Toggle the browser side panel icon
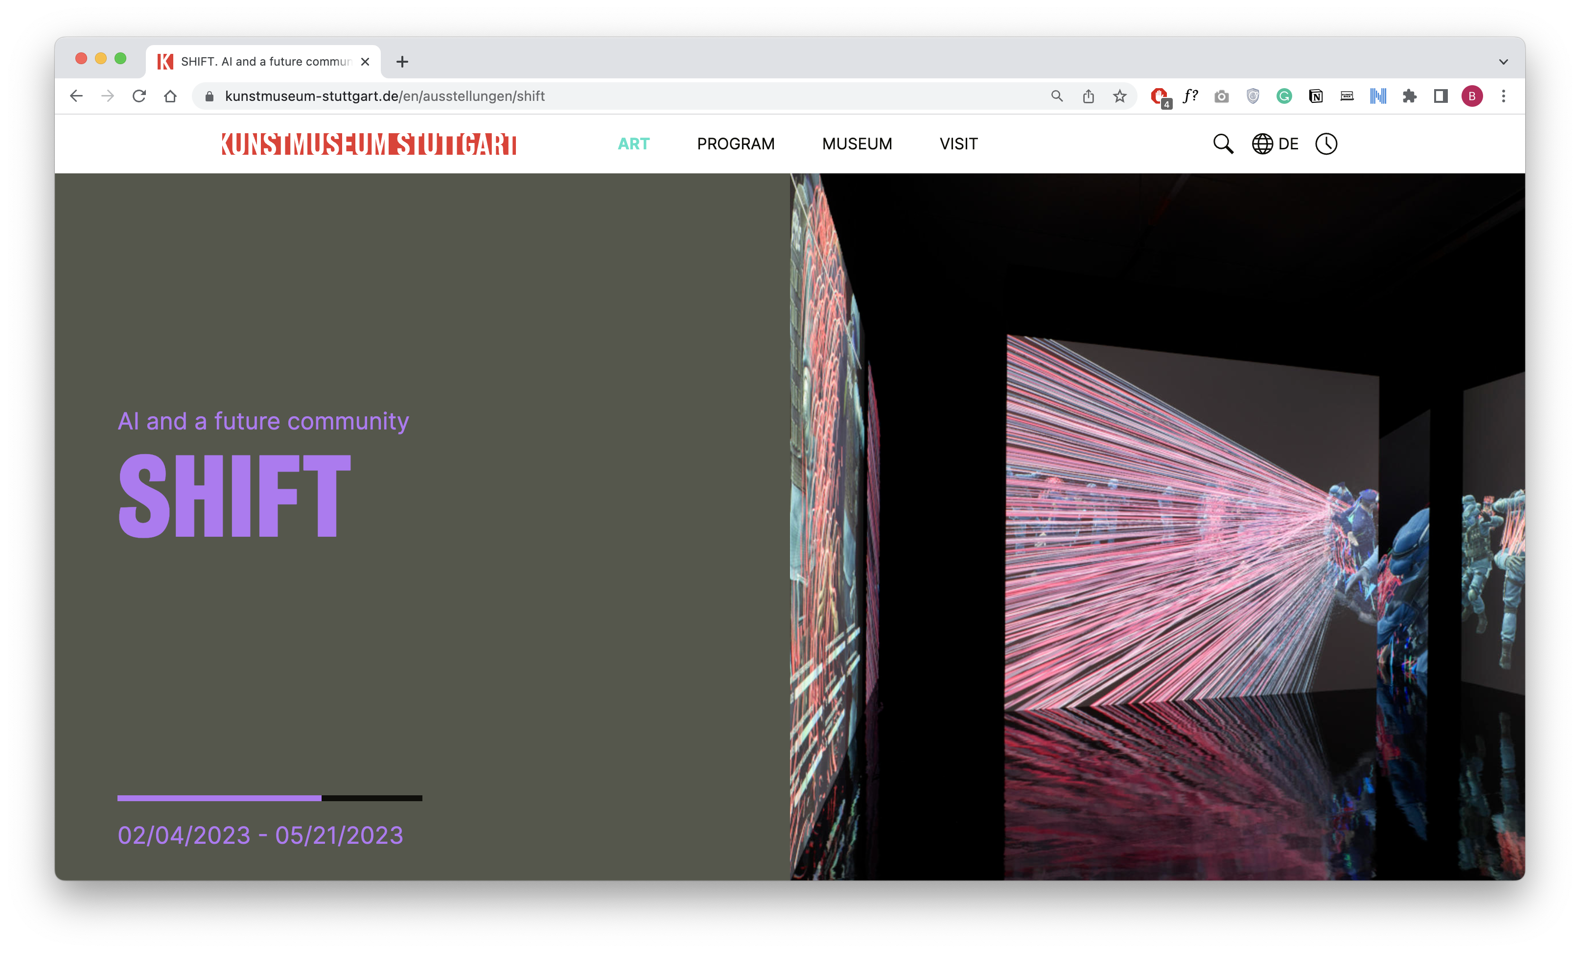 [1441, 96]
